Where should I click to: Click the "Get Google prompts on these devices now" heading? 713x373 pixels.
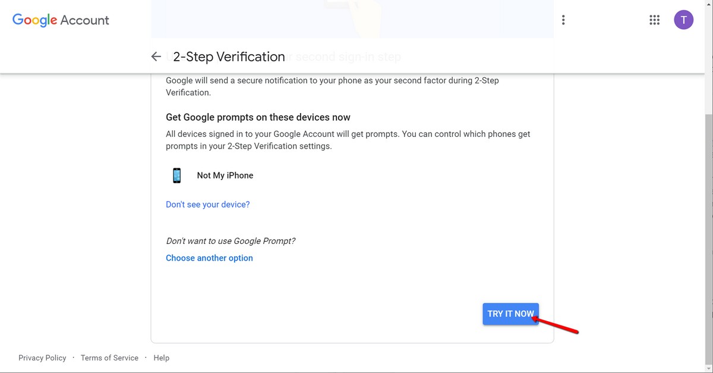click(x=258, y=117)
